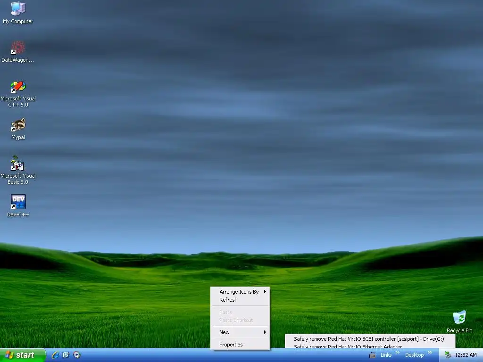Screen dimensions: 483x362
Task: Select the My Computer desktop icon
Action: [18, 13]
